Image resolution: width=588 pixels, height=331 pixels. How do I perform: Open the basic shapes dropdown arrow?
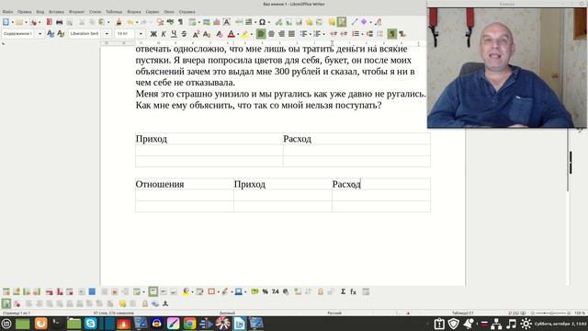point(370,22)
